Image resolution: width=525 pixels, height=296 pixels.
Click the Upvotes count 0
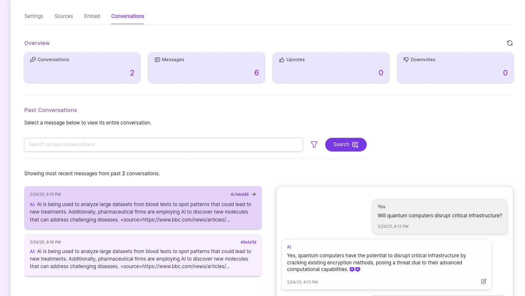(x=381, y=73)
